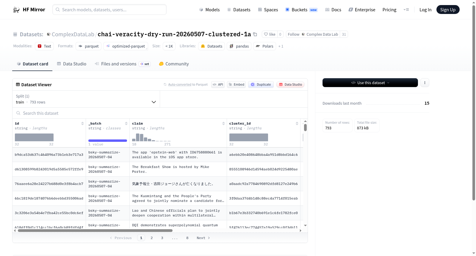Click the claim cell about the Breakfast Show

click(x=178, y=169)
